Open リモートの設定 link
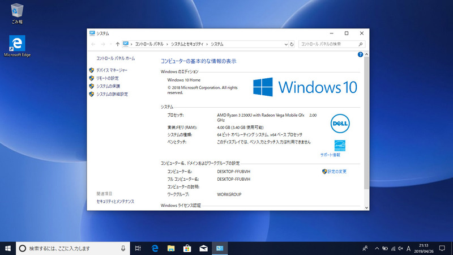 tap(108, 78)
